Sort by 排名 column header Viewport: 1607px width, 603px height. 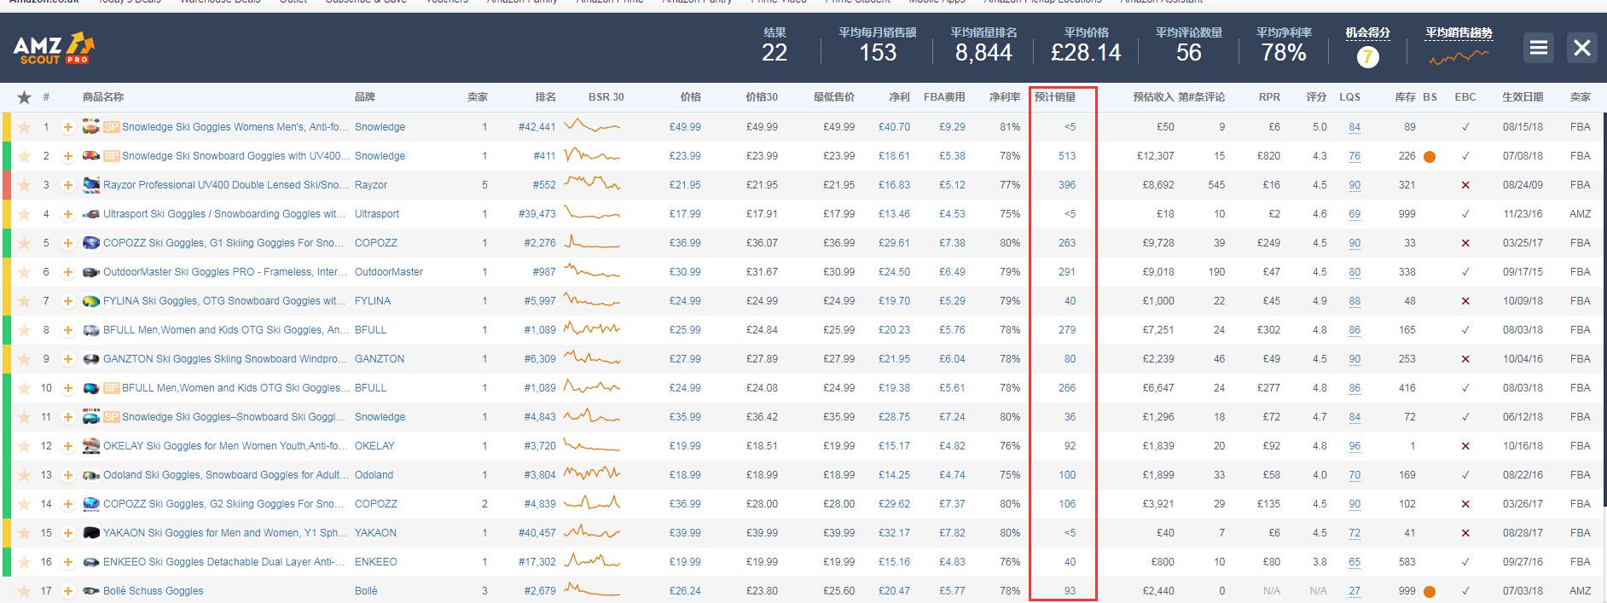tap(545, 97)
